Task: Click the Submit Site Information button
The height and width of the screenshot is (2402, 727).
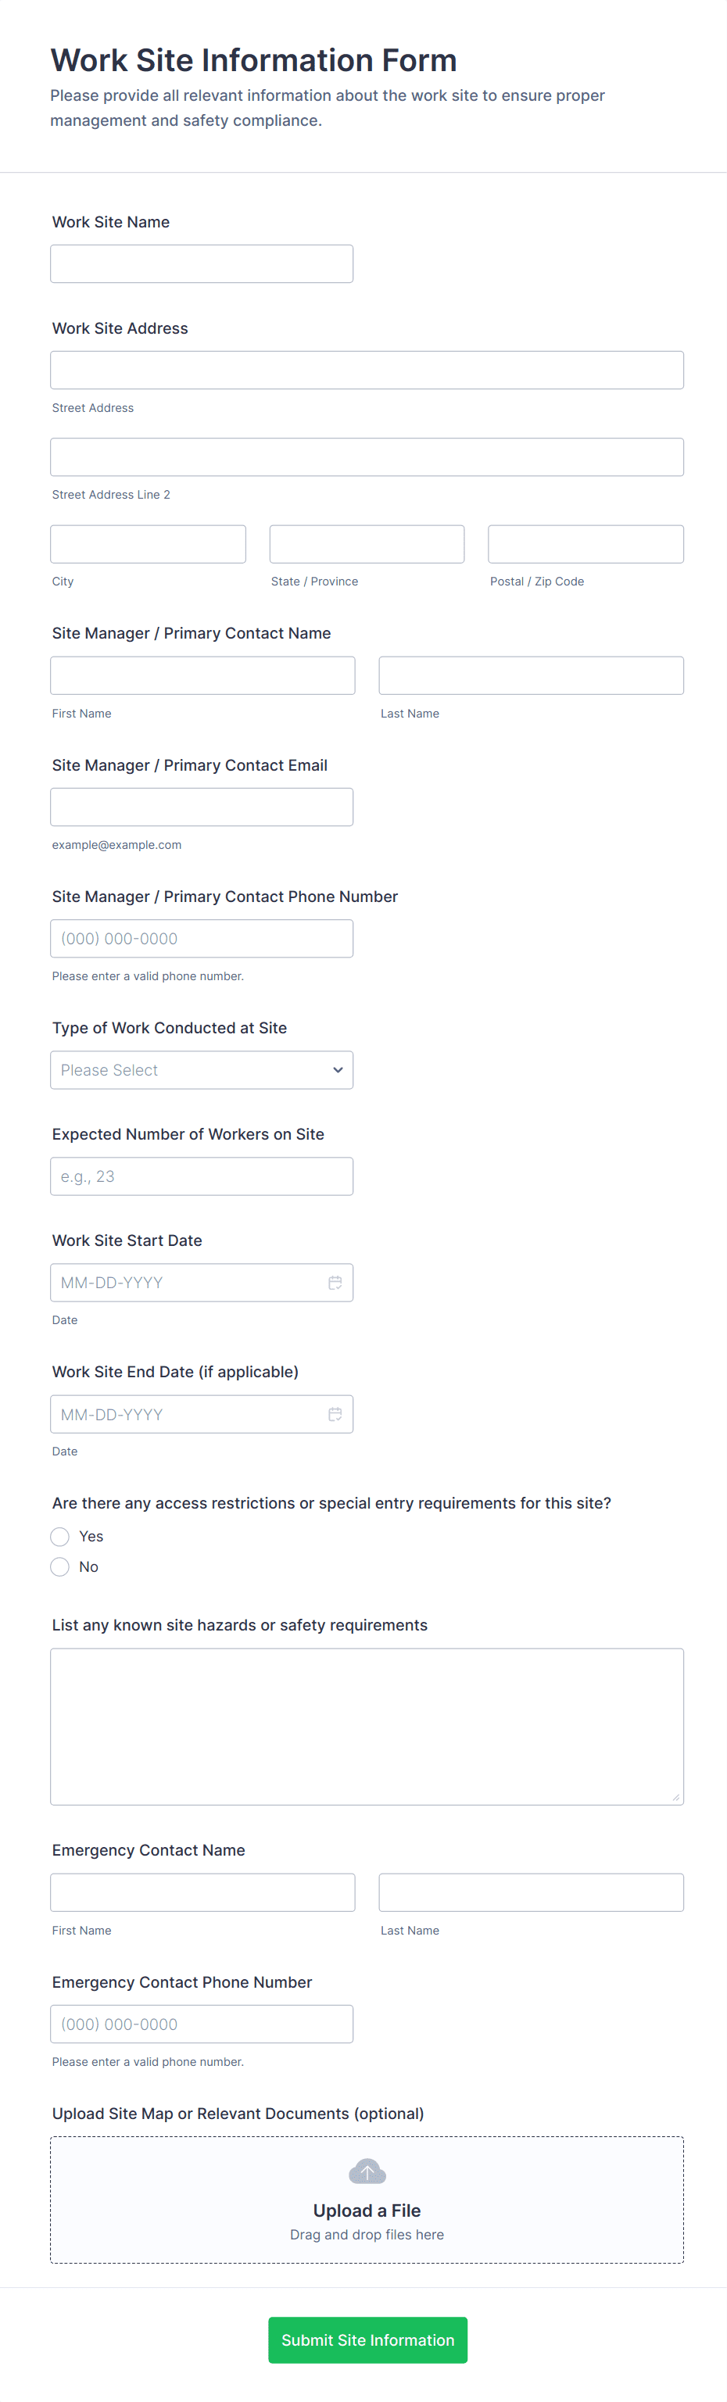Action: click(367, 2339)
